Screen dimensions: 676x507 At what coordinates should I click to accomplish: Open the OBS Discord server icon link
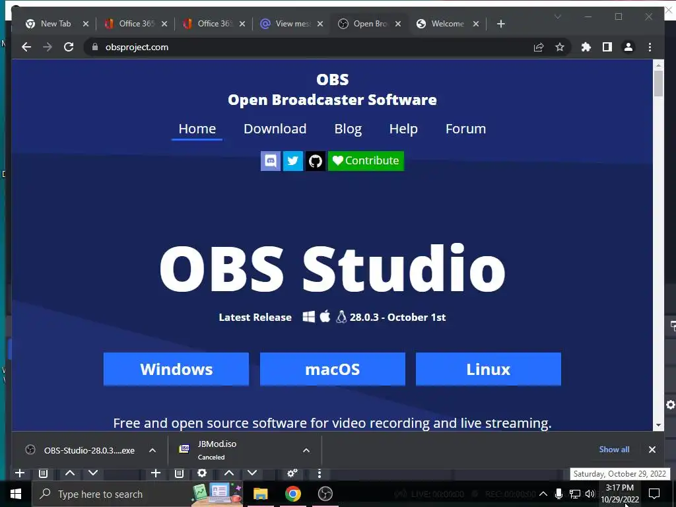coord(270,161)
